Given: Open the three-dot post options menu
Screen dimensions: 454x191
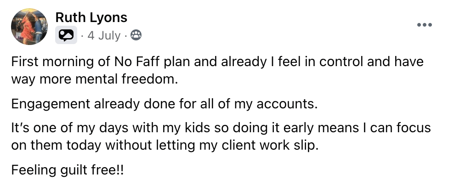Looking at the screenshot, I should coord(425,25).
